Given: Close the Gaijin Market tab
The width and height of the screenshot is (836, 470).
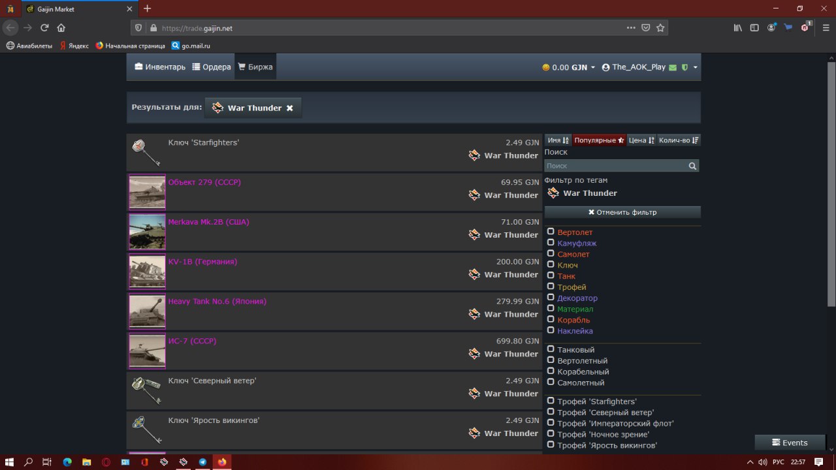Looking at the screenshot, I should point(129,9).
